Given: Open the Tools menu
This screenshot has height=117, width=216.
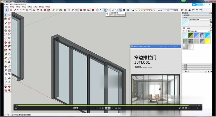Looking at the screenshot, I should [35, 7].
